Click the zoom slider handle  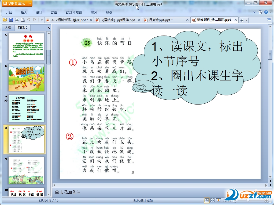click(x=248, y=200)
